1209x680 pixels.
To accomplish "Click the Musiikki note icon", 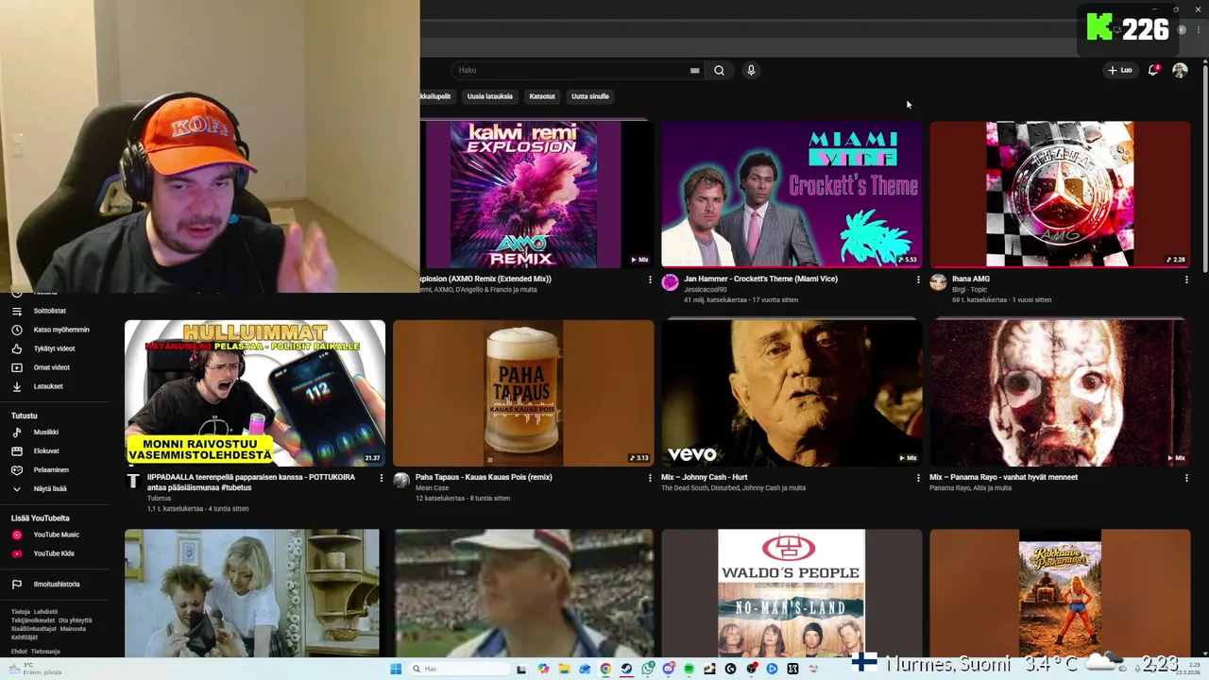I will click(x=16, y=433).
